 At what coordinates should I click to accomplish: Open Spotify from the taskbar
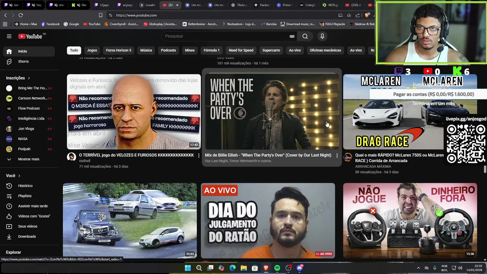(277, 268)
